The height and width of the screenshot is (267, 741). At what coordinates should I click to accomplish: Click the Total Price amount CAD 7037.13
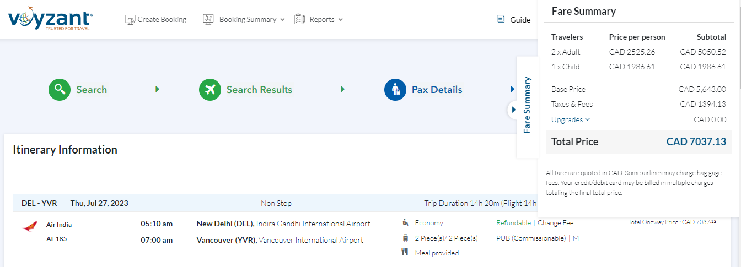(696, 141)
